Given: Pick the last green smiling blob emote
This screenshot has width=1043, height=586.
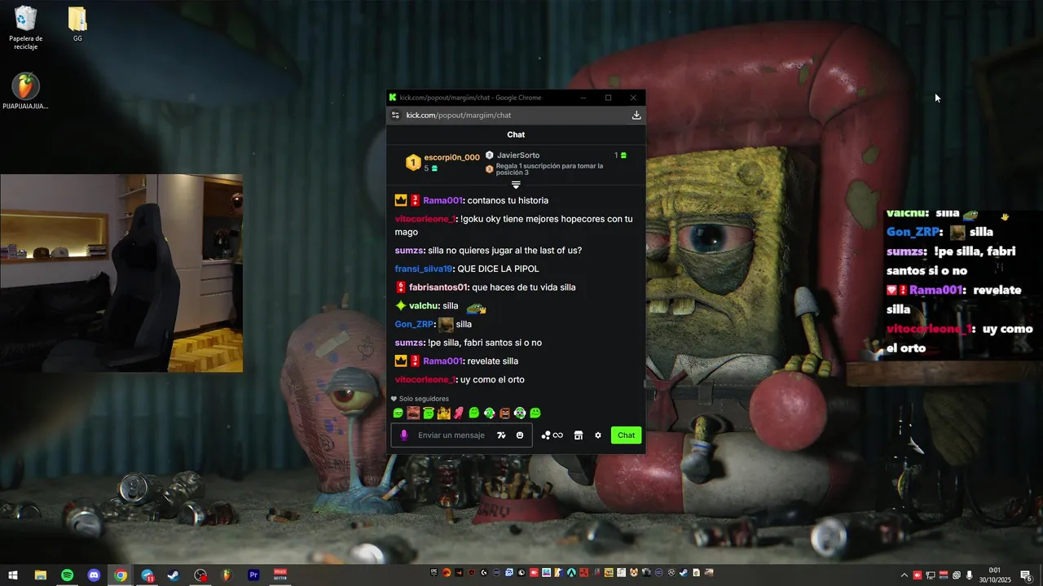Looking at the screenshot, I should [x=535, y=413].
